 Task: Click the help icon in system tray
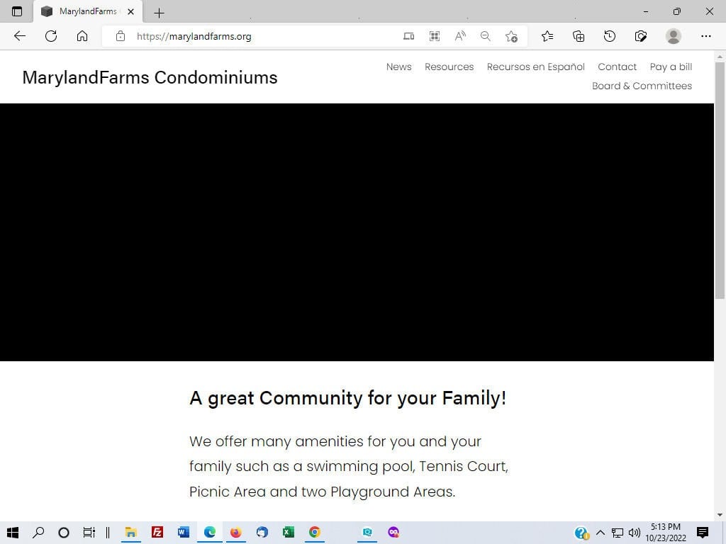point(581,533)
